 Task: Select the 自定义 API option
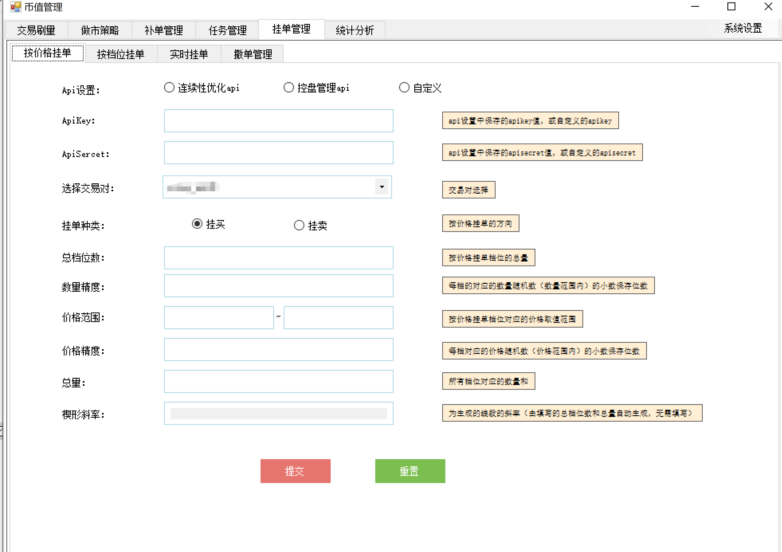pos(404,88)
